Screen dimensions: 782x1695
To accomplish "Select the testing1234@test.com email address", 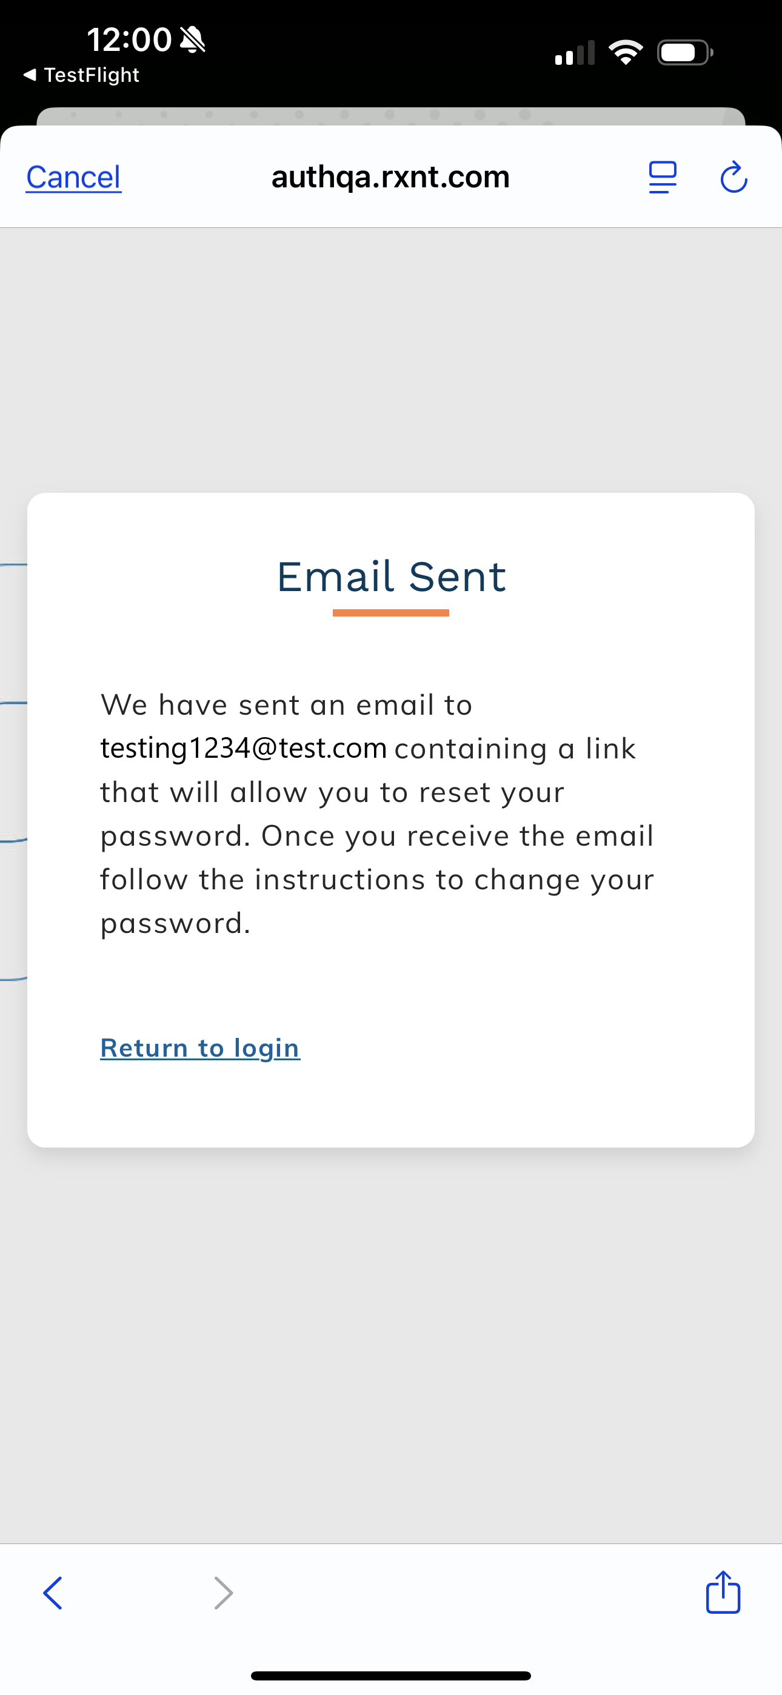I will point(244,748).
